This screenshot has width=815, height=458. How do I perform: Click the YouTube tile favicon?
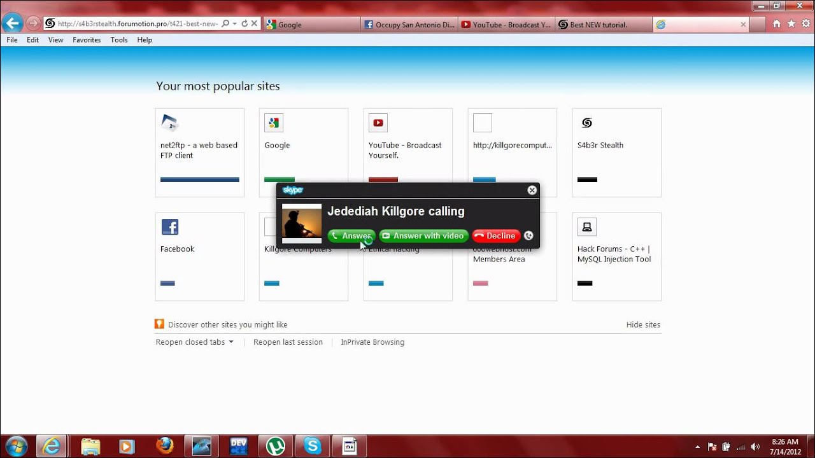(378, 123)
